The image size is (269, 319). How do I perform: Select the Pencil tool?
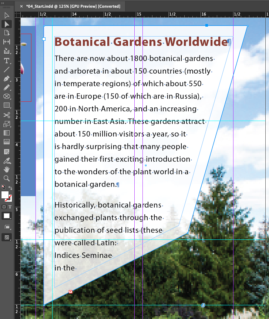(x=7, y=87)
